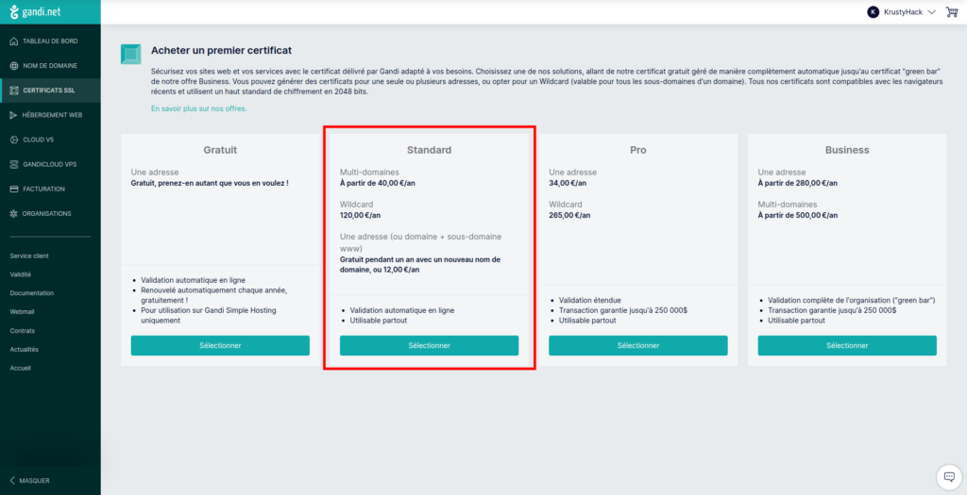Click the Masquer collapse arrow
The image size is (967, 495).
pyautogui.click(x=13, y=480)
